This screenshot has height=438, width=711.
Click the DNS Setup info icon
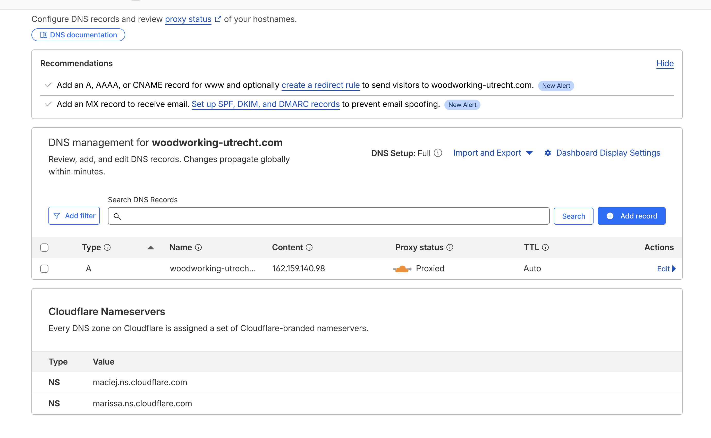[438, 153]
